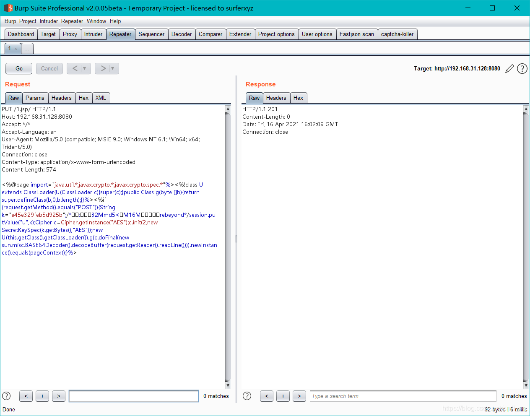Click the response Date header line
530x416 pixels.
click(x=290, y=124)
